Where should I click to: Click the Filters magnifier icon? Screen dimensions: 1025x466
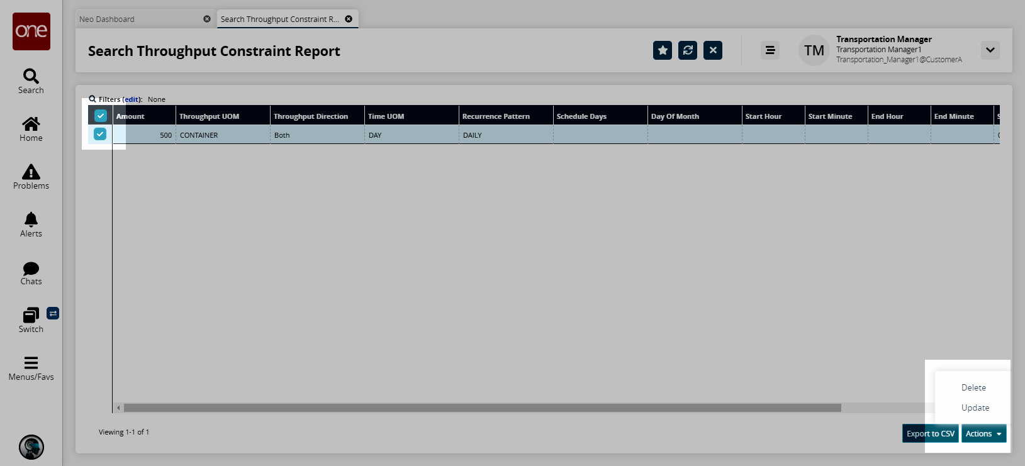coord(92,99)
